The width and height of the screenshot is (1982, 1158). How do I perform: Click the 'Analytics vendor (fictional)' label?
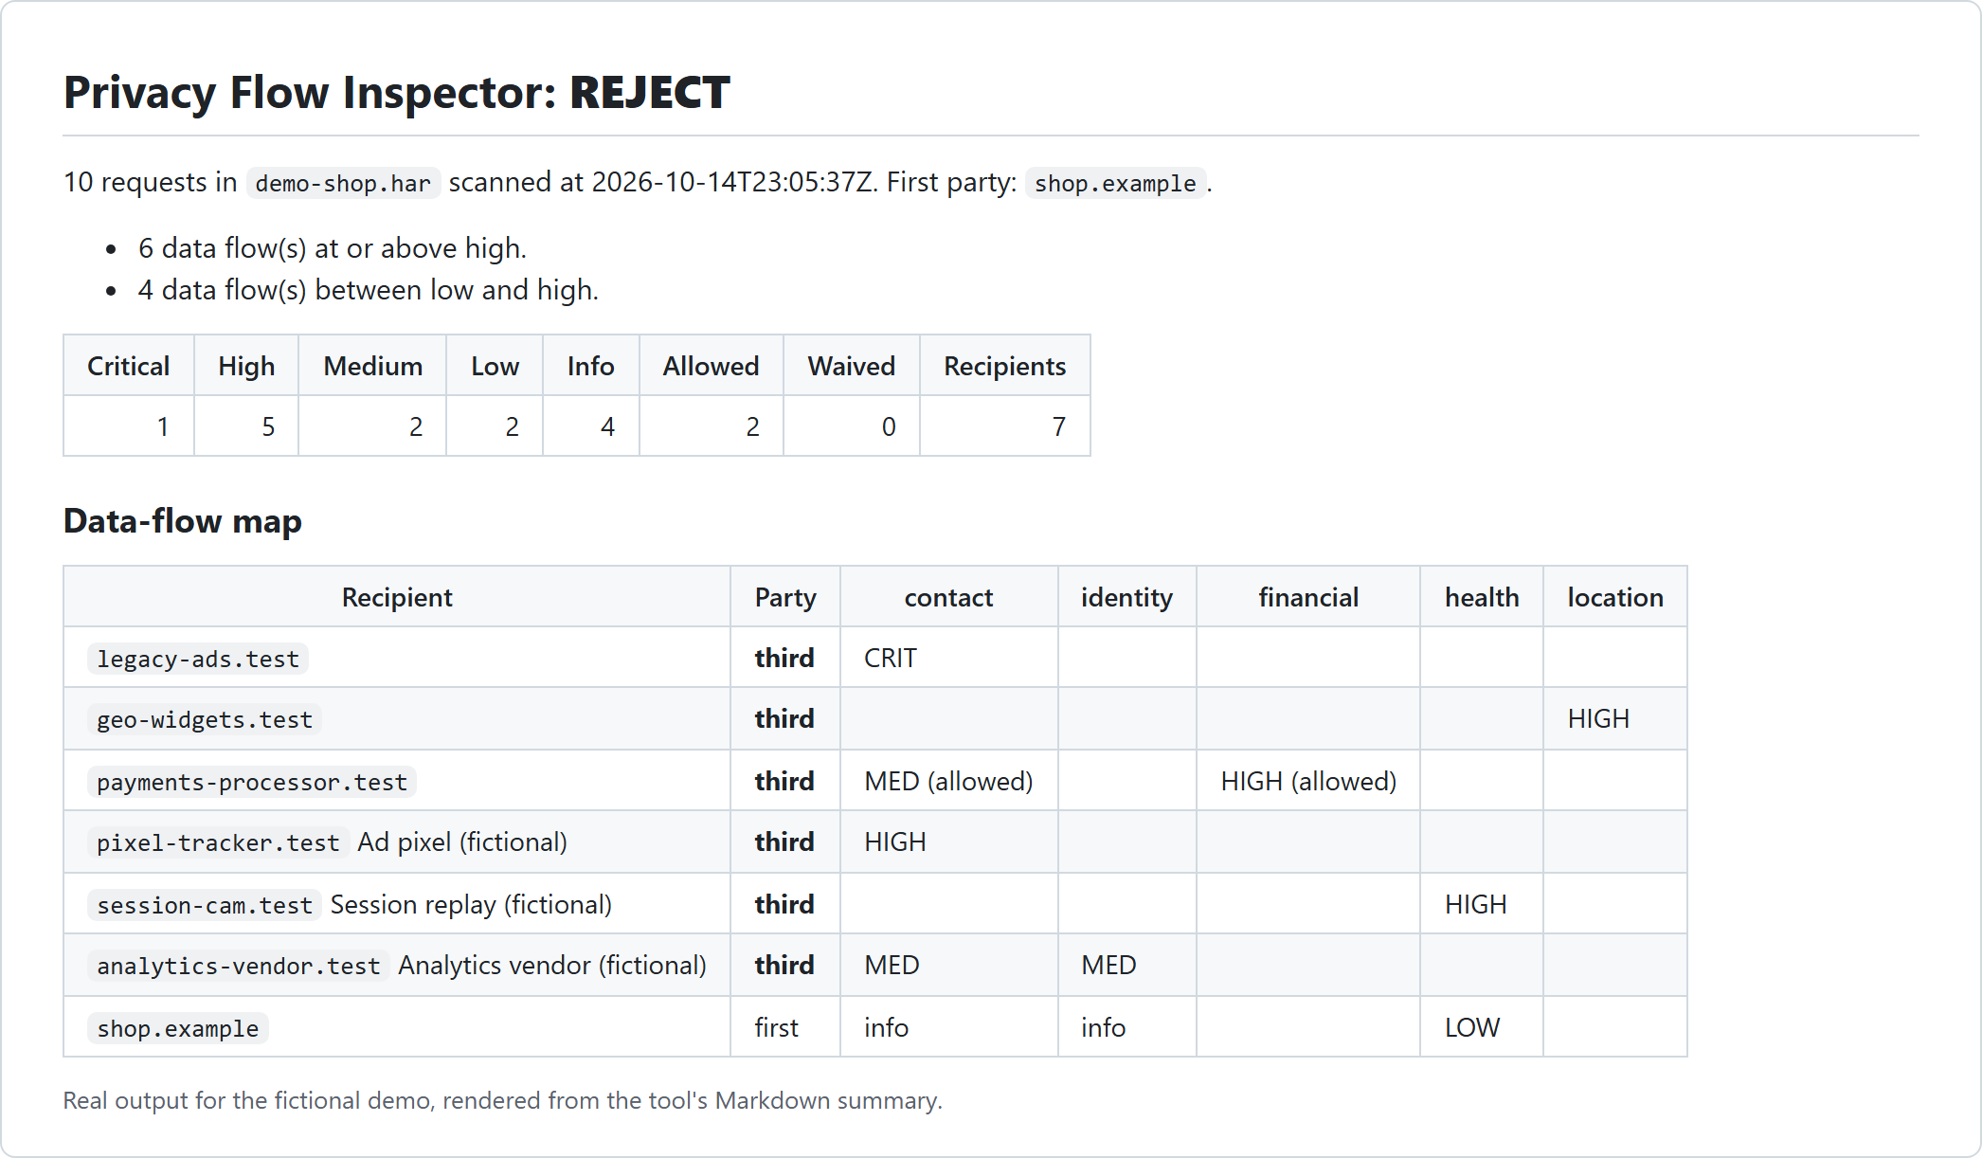pyautogui.click(x=552, y=965)
